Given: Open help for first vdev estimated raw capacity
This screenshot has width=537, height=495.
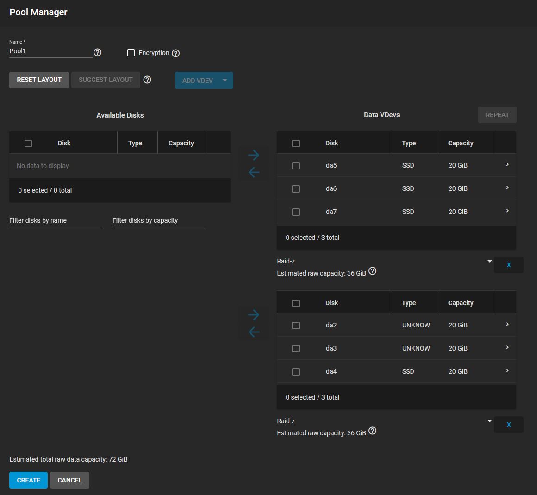Looking at the screenshot, I should click(x=373, y=271).
